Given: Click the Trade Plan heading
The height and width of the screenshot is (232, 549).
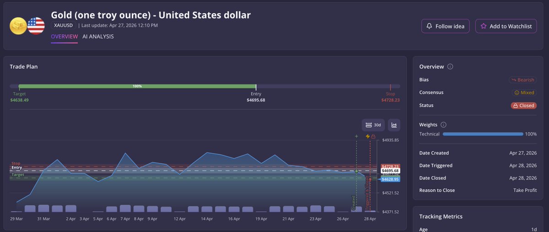Looking at the screenshot, I should click(24, 67).
